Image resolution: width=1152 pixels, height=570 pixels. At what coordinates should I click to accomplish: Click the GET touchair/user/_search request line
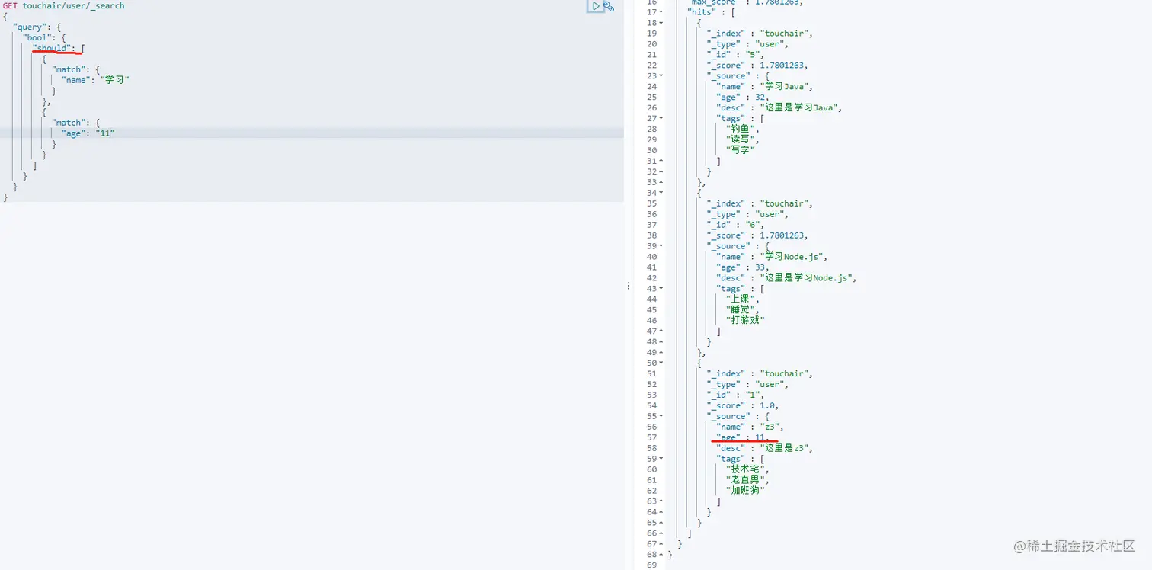point(63,6)
